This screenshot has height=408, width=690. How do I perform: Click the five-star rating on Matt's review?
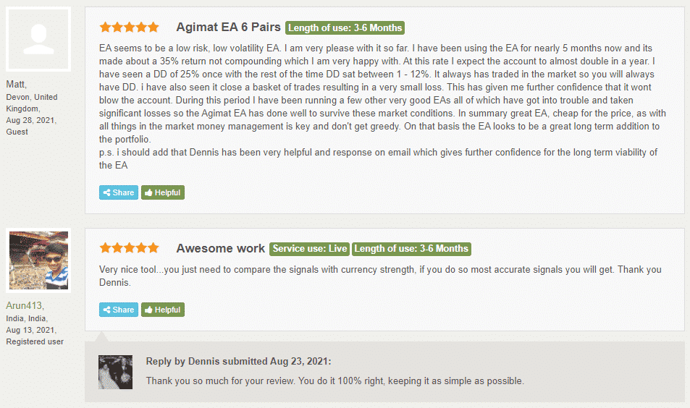(x=129, y=27)
